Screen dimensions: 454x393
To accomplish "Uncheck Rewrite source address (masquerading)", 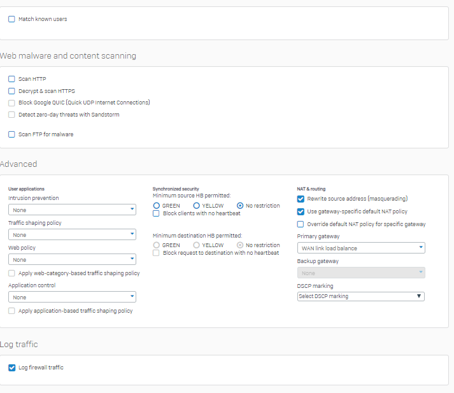I will pyautogui.click(x=301, y=199).
